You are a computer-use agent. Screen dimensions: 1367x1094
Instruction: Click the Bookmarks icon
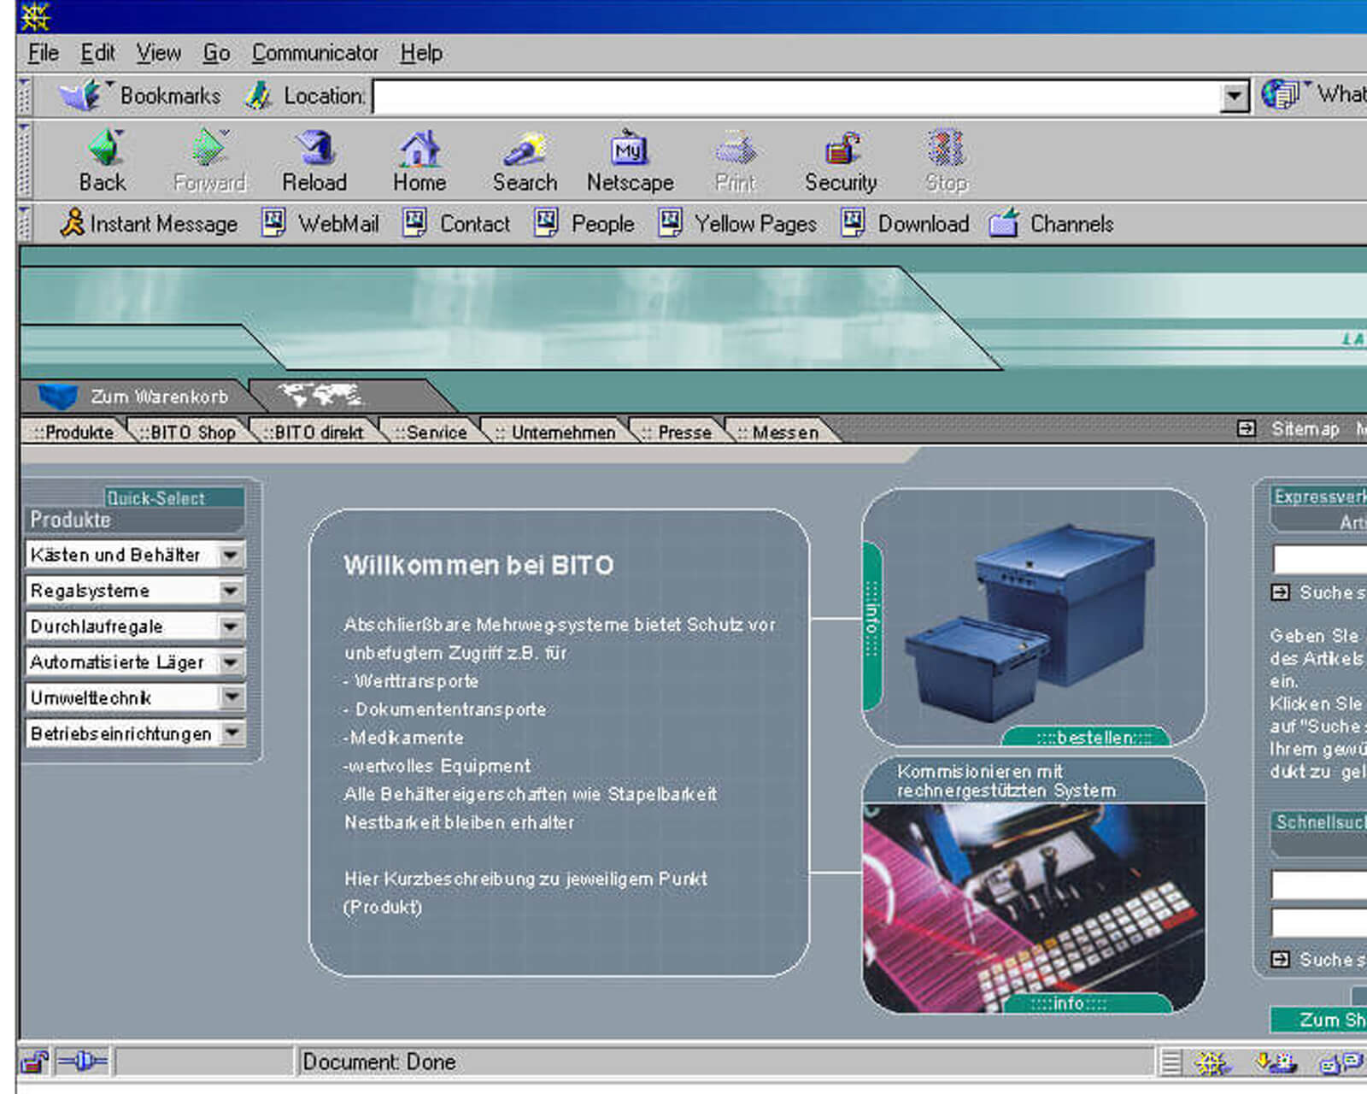[81, 96]
